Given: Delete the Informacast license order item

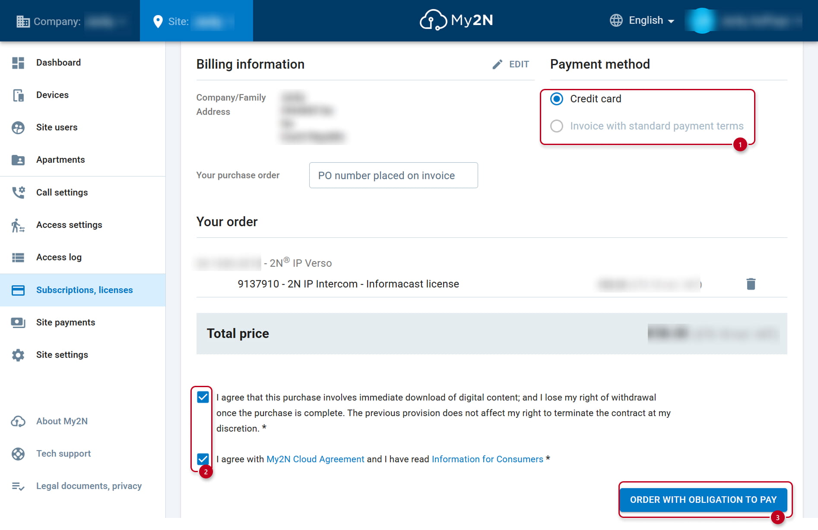Looking at the screenshot, I should point(751,284).
